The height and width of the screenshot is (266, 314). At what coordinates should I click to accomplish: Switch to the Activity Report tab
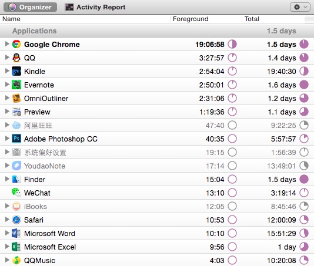95,7
